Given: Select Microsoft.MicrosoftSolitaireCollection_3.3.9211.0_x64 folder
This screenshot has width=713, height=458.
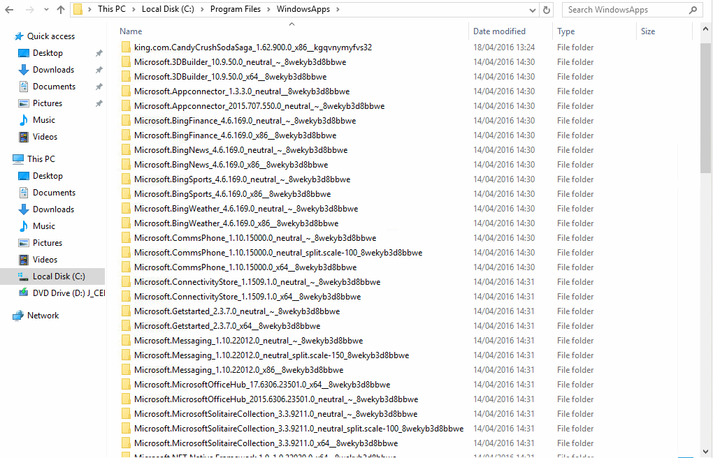Looking at the screenshot, I should tap(266, 443).
